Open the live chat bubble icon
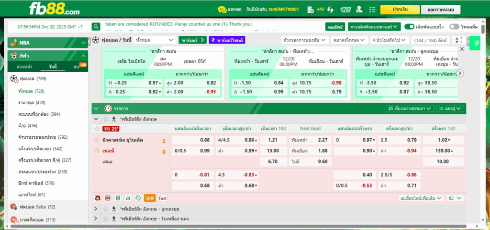 click(x=222, y=10)
